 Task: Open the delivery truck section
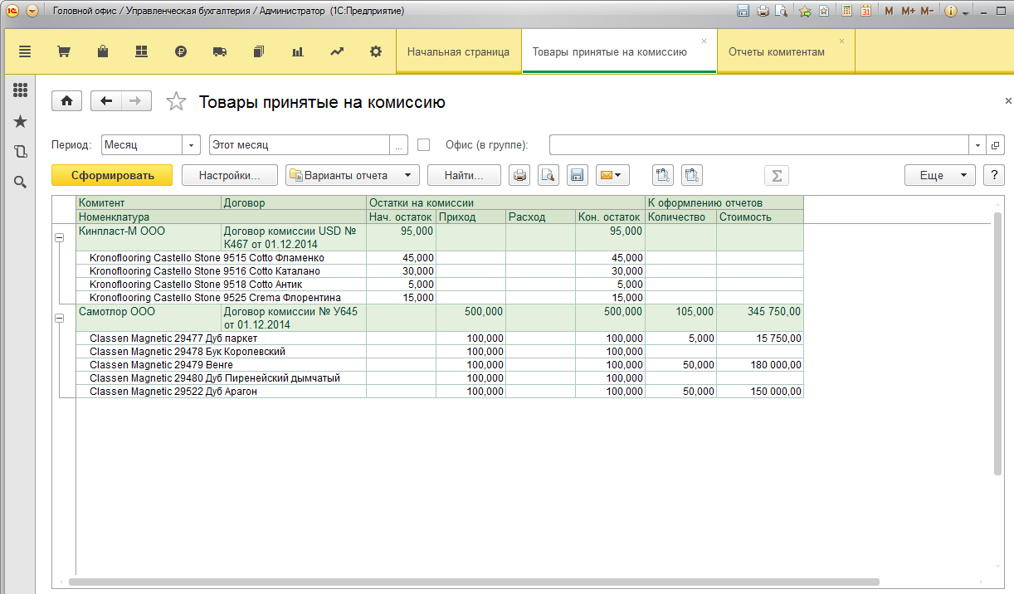220,51
